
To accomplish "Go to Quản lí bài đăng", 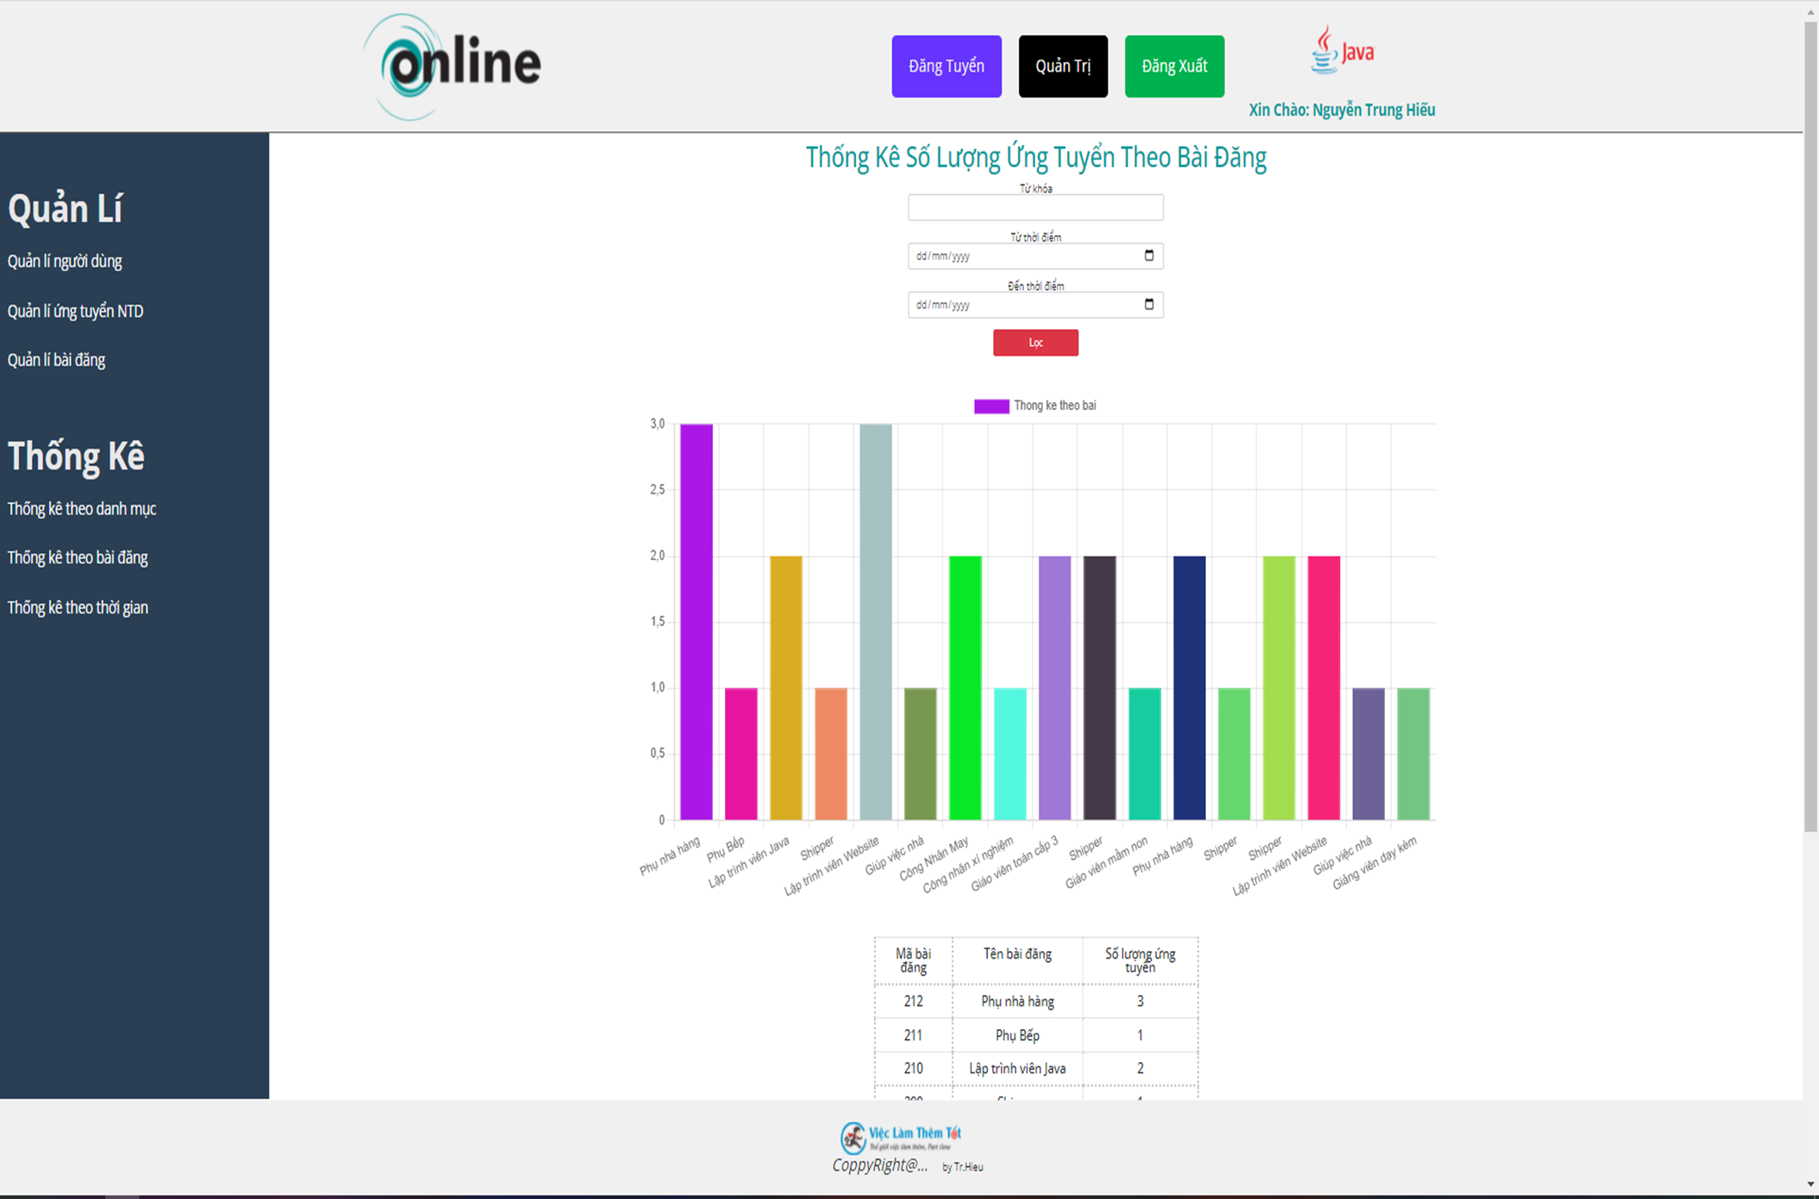I will pos(57,360).
